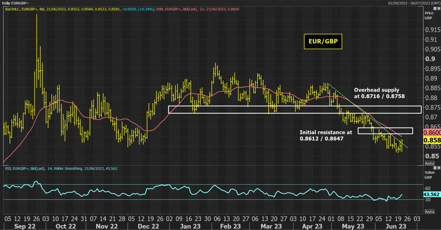Click the cyan 43.562 RSI value tag
Screen dimensions: 441x230
433,194
